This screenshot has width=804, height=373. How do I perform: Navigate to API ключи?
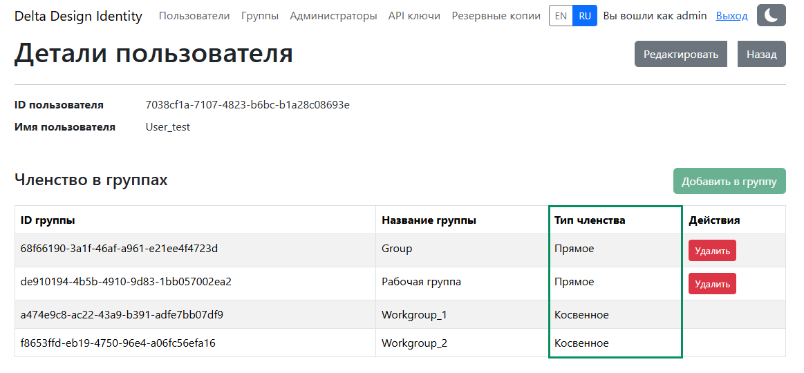coord(414,16)
